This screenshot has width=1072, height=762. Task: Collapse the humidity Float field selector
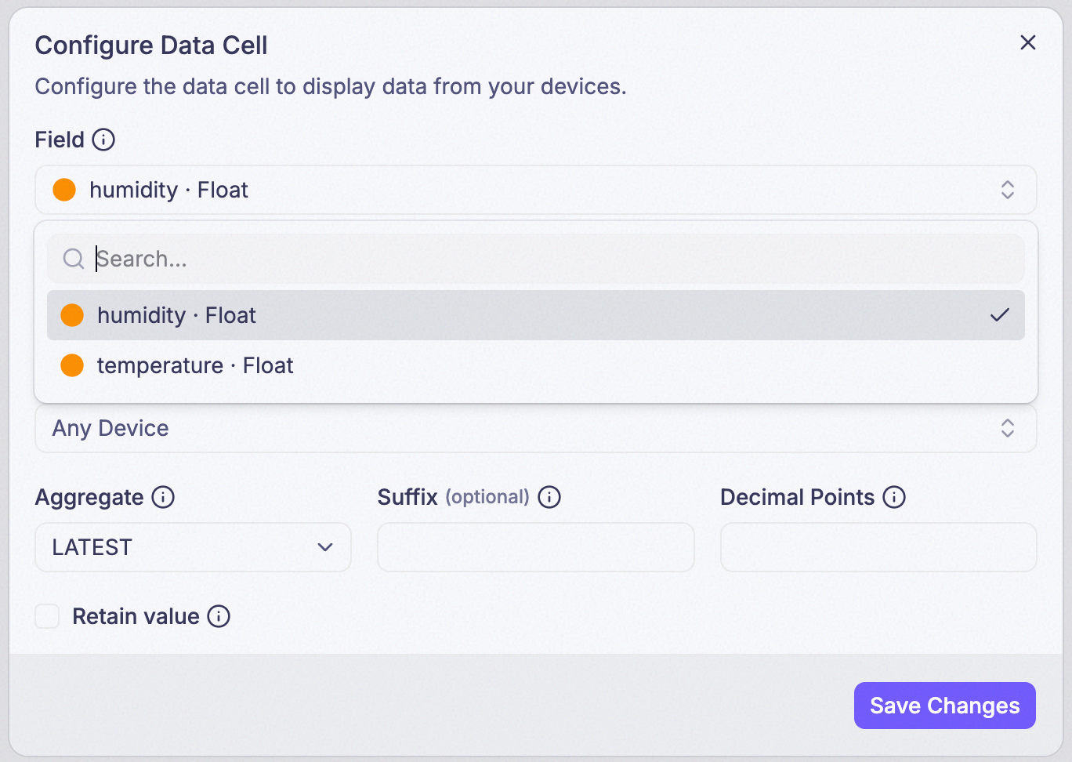tap(536, 190)
